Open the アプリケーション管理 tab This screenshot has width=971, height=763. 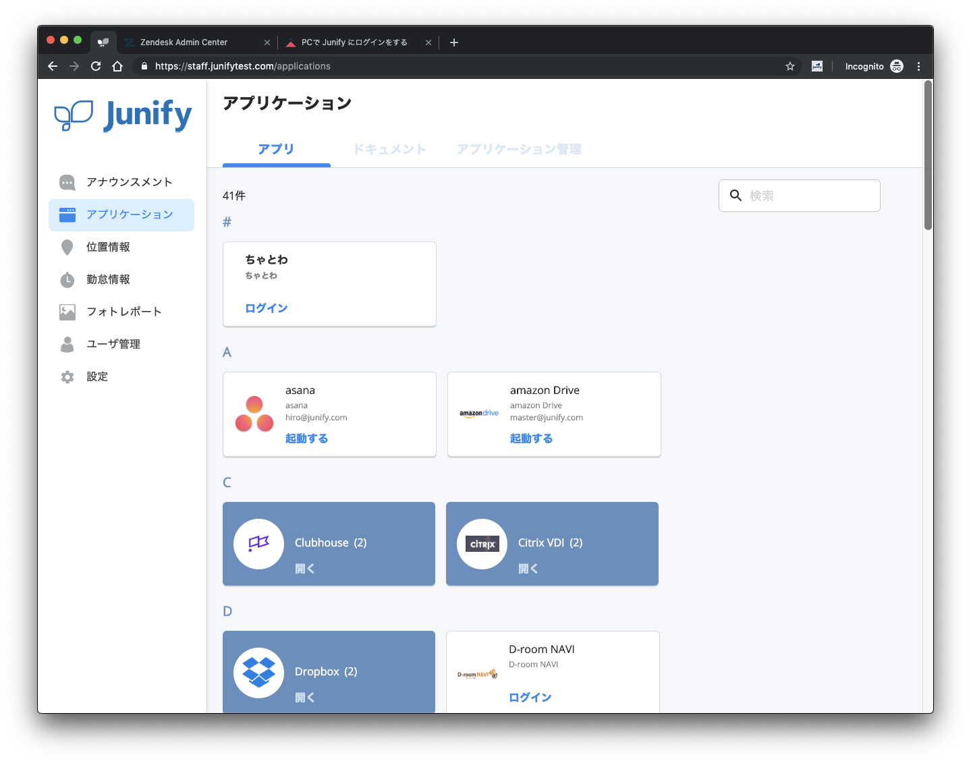pos(519,149)
